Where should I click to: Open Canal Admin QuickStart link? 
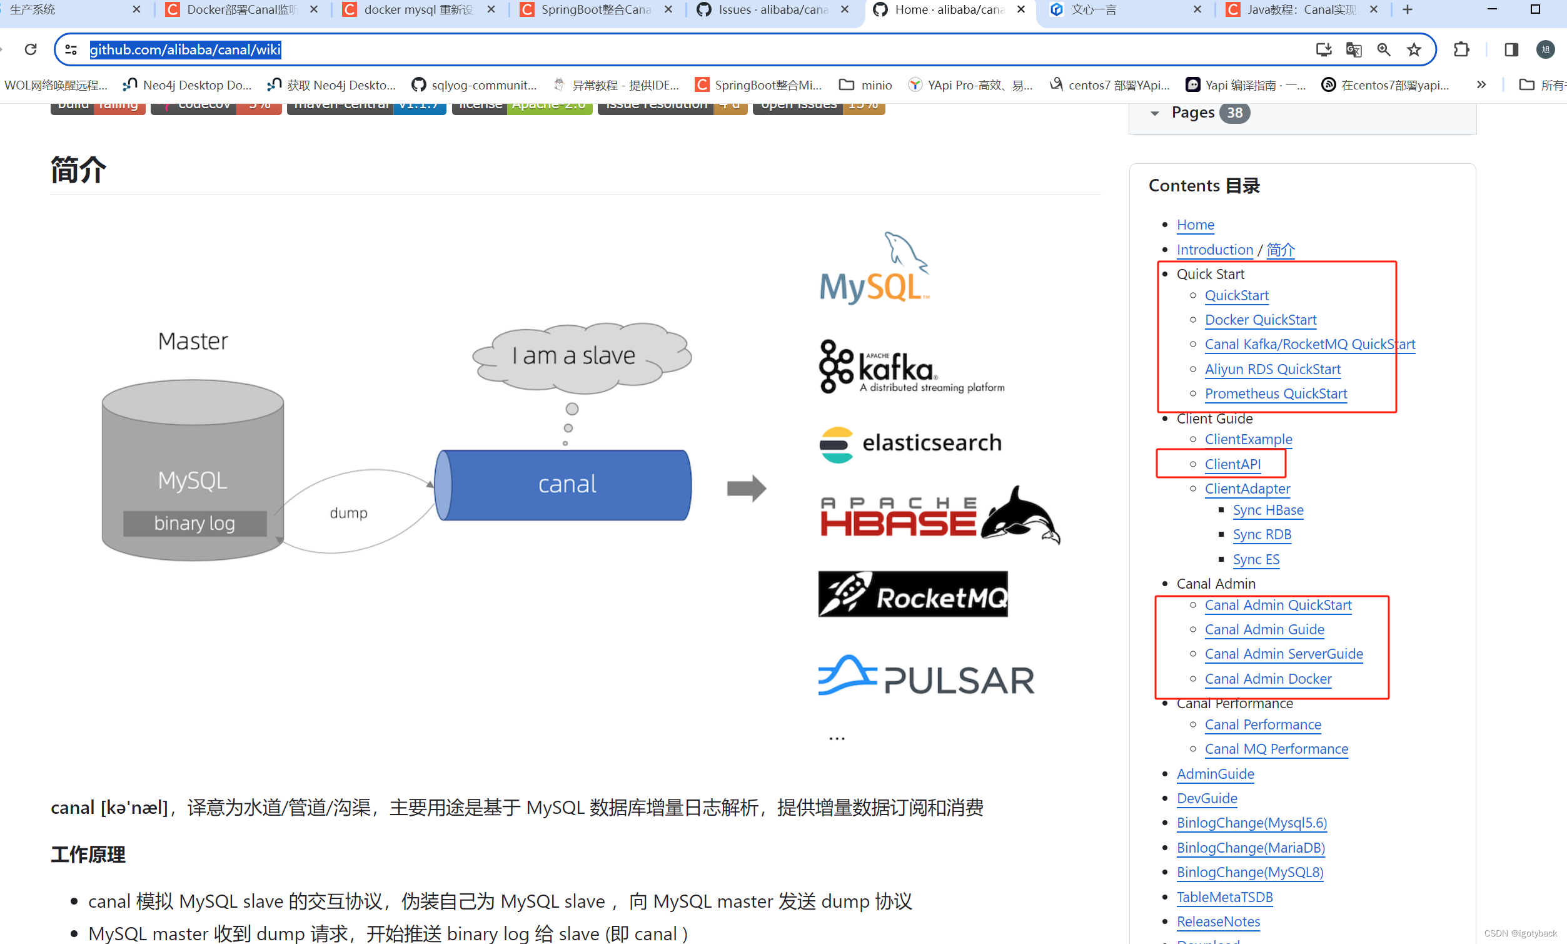click(x=1277, y=605)
